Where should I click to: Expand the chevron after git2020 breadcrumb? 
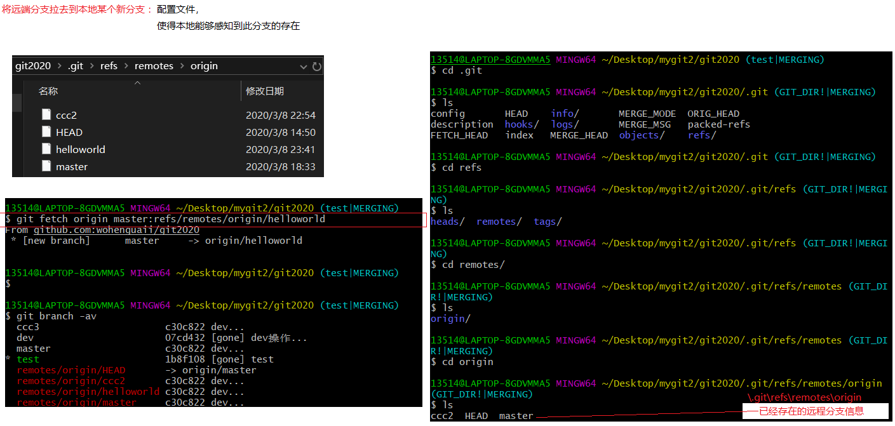click(59, 66)
